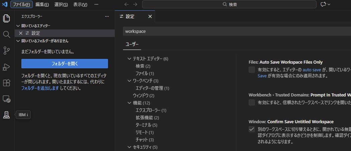Open the Explorer view in activity bar

6,18
